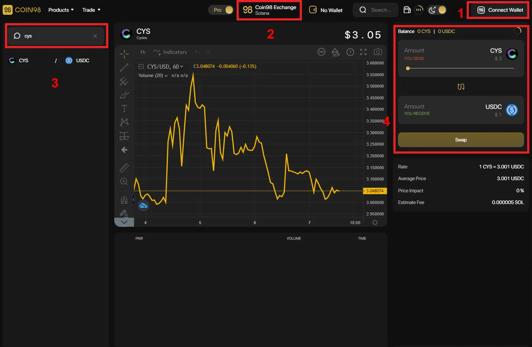
Task: Open the chart color theme bucket icon
Action: (x=335, y=52)
